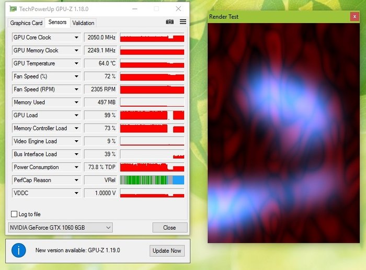The height and width of the screenshot is (270, 366).
Task: Minimize the GPU-Z window
Action: pyautogui.click(x=135, y=9)
